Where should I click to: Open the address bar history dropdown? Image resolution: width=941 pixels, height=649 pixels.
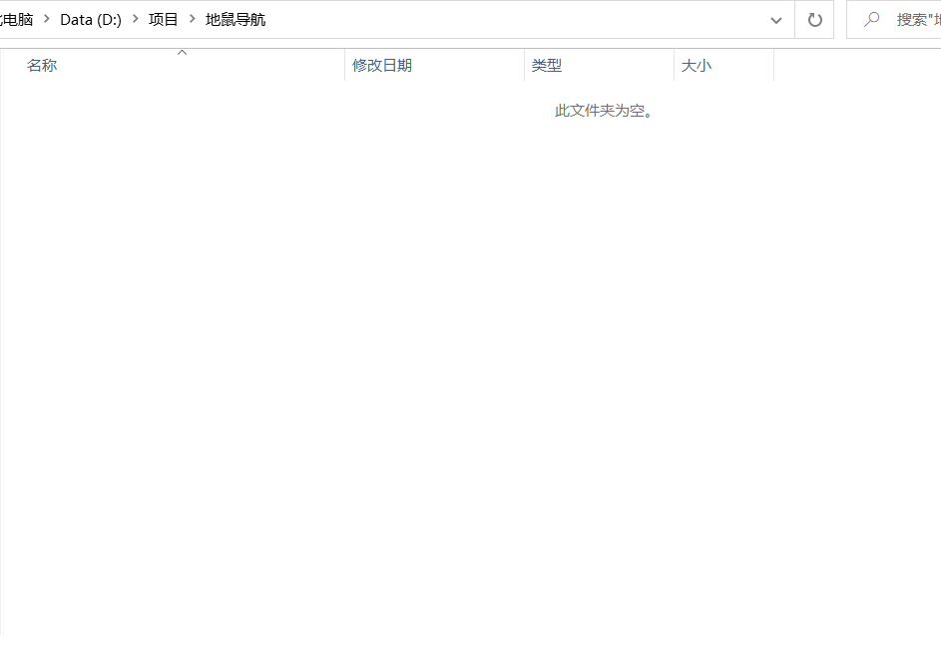776,20
